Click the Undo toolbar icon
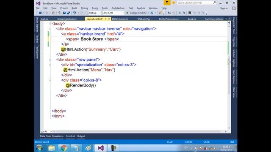Screen dimensions: 271x152 75,13
